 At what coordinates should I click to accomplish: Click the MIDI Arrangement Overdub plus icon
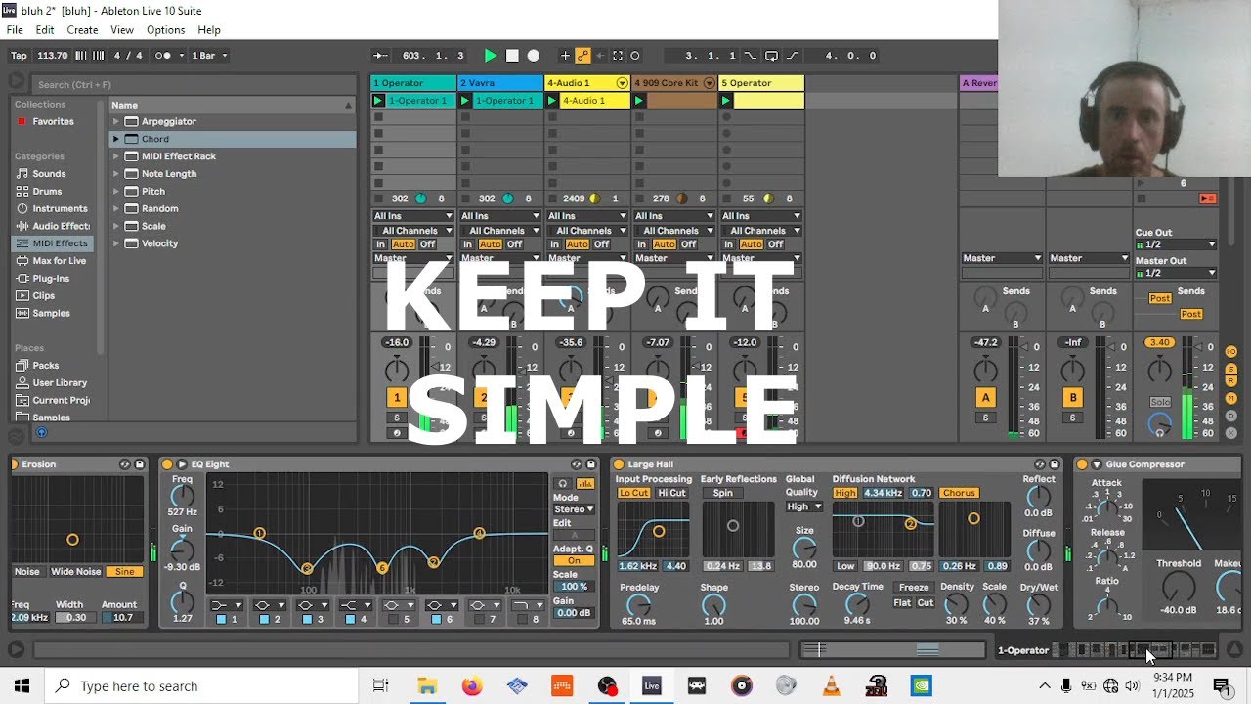pos(565,56)
